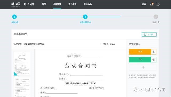Click the hand icon beside 甲方

[x=154, y=52]
